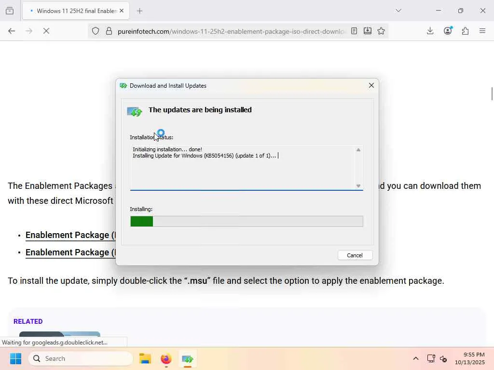The height and width of the screenshot is (370, 494).
Task: Save page to Pocket icon
Action: (x=367, y=31)
